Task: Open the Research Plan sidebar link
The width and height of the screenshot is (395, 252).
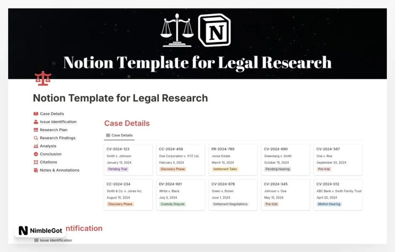Action: tap(54, 130)
